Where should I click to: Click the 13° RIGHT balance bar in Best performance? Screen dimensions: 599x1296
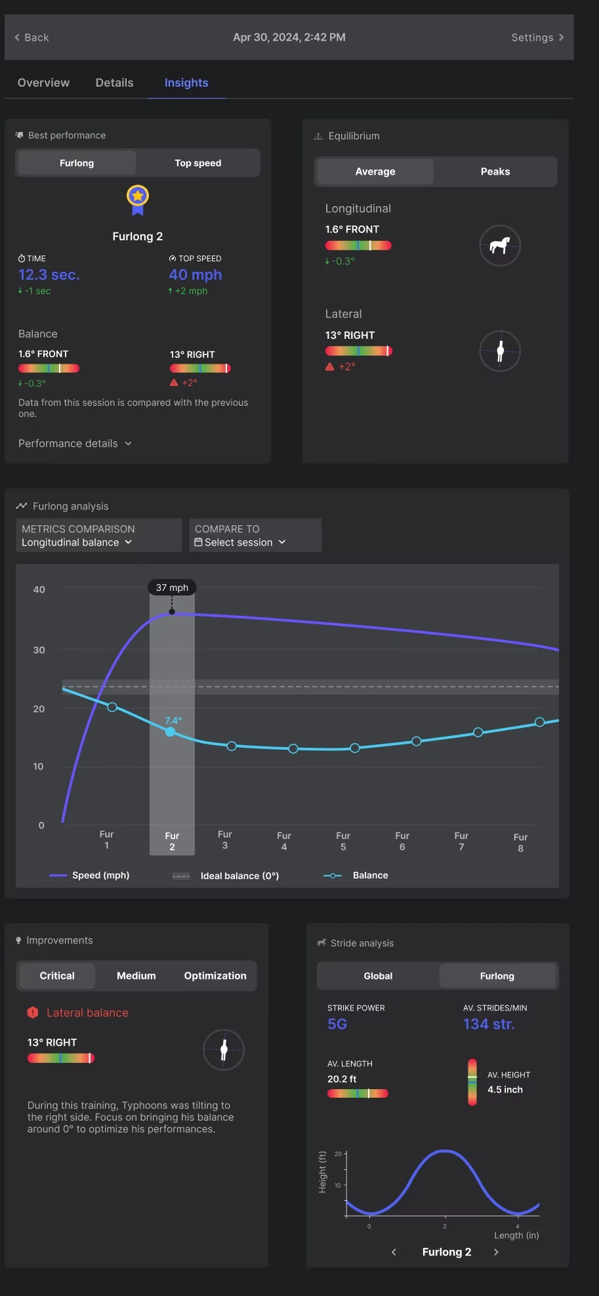200,368
